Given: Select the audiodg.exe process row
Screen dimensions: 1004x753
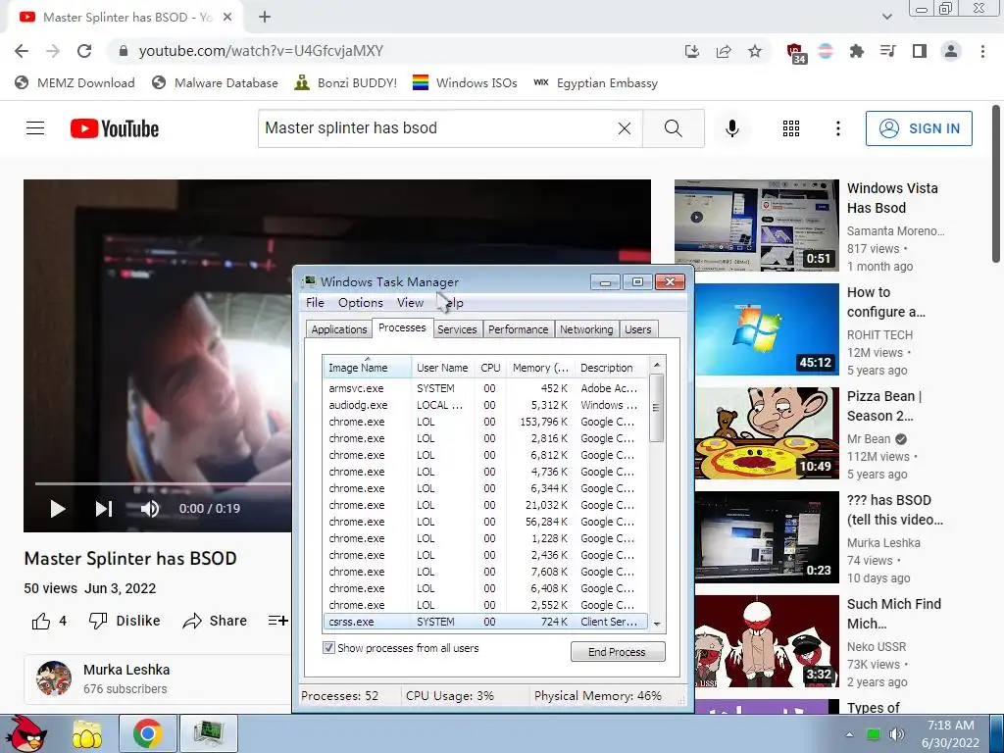Looking at the screenshot, I should click(484, 405).
